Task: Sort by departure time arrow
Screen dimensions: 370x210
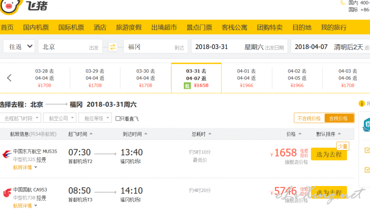Action: (x=91, y=134)
